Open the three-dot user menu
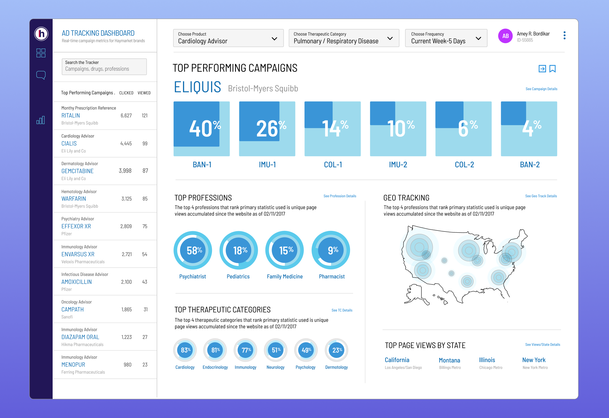 (x=564, y=36)
